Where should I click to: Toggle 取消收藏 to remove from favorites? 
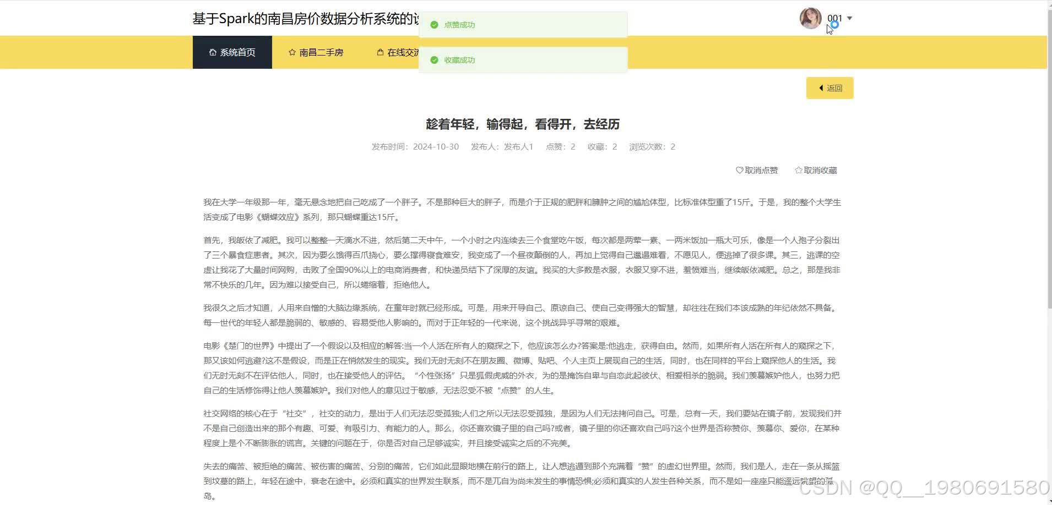tap(816, 171)
